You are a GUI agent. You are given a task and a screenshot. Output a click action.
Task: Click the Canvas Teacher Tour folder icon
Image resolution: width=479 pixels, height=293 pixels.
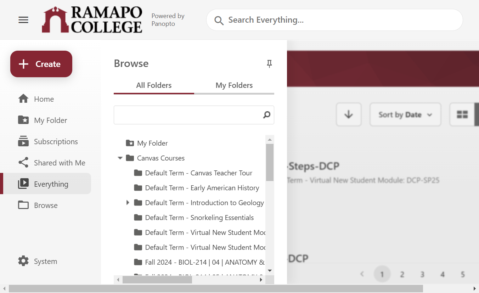[x=138, y=173]
